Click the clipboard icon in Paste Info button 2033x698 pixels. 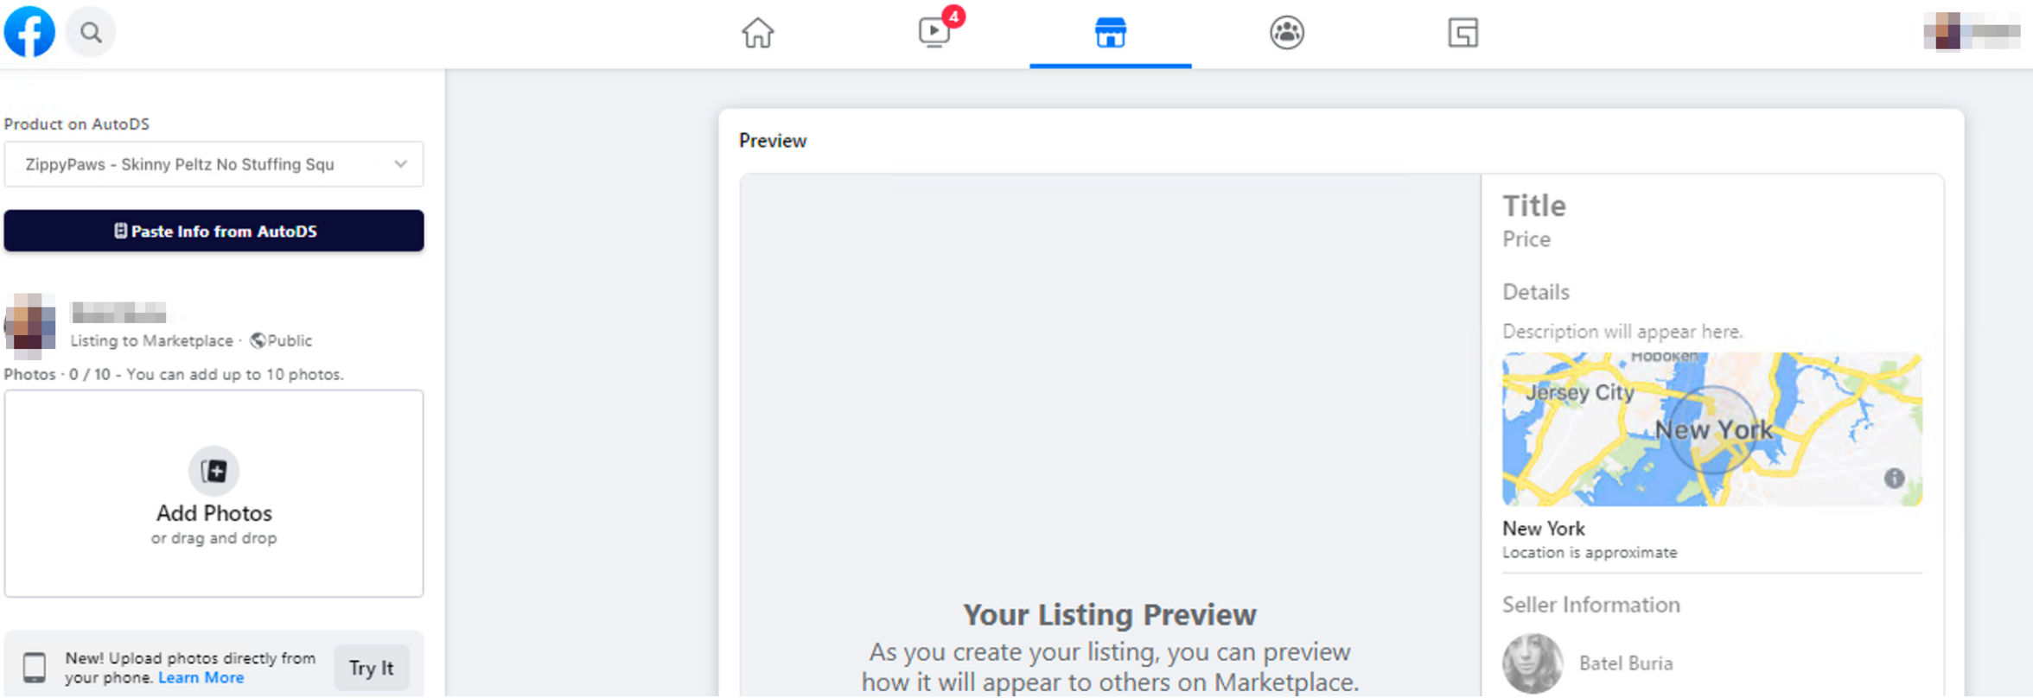[121, 231]
